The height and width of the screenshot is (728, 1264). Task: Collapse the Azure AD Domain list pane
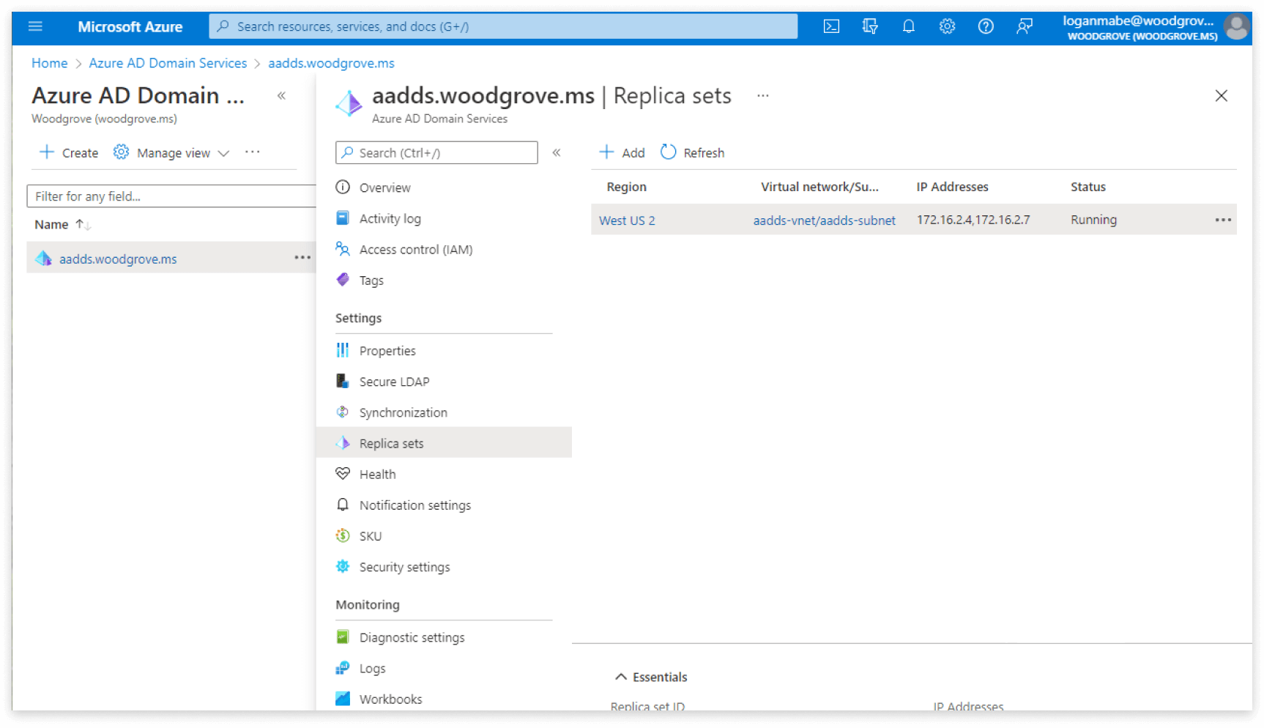click(x=281, y=96)
